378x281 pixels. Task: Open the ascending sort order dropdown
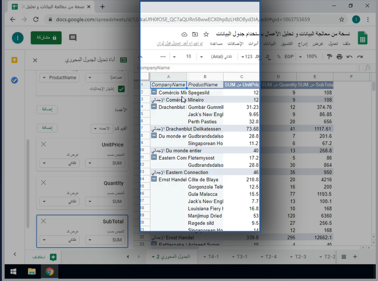click(x=105, y=77)
